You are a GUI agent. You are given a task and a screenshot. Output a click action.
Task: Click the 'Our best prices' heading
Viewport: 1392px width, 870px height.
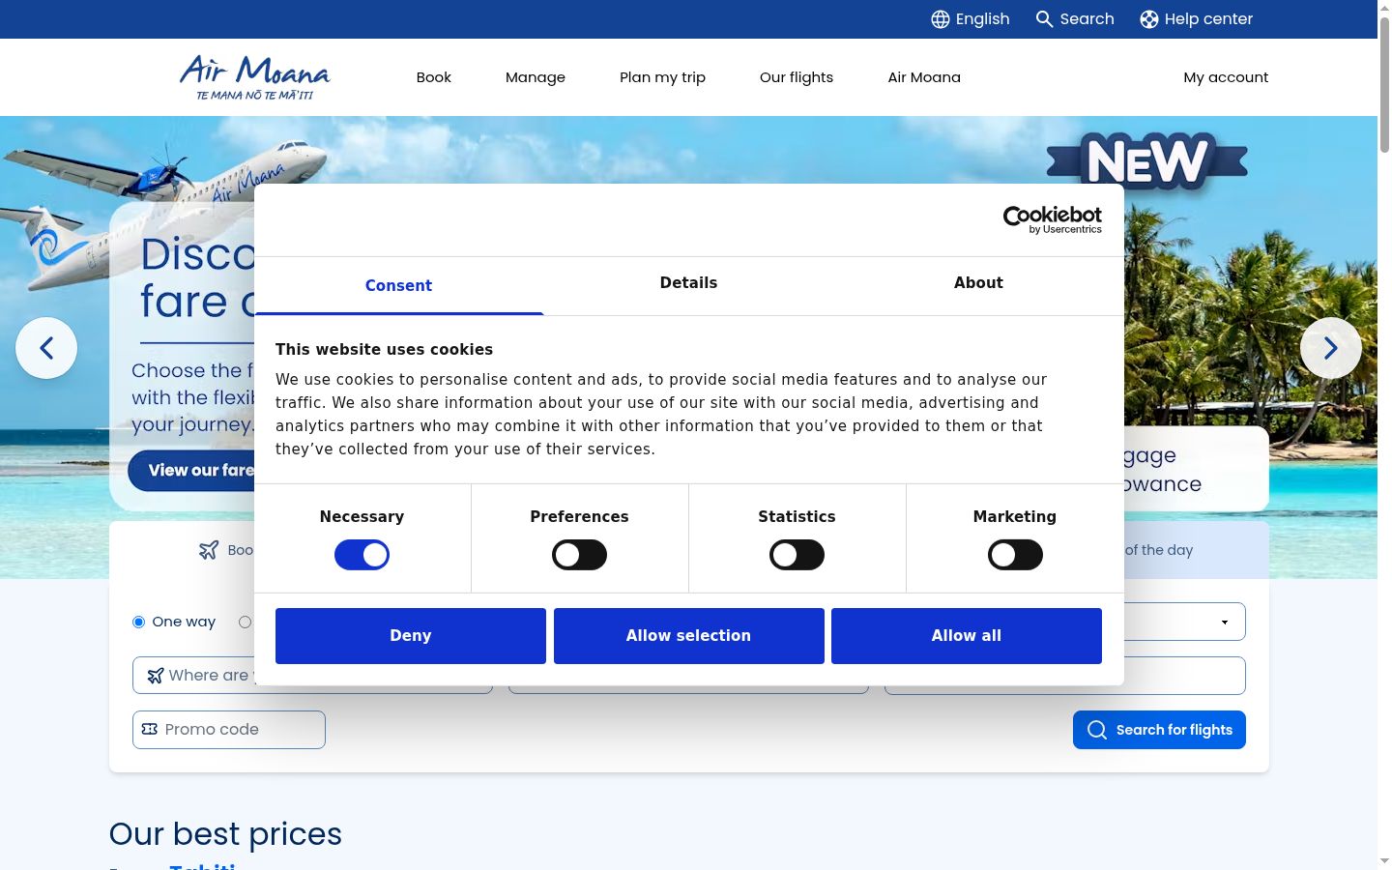[x=225, y=834]
